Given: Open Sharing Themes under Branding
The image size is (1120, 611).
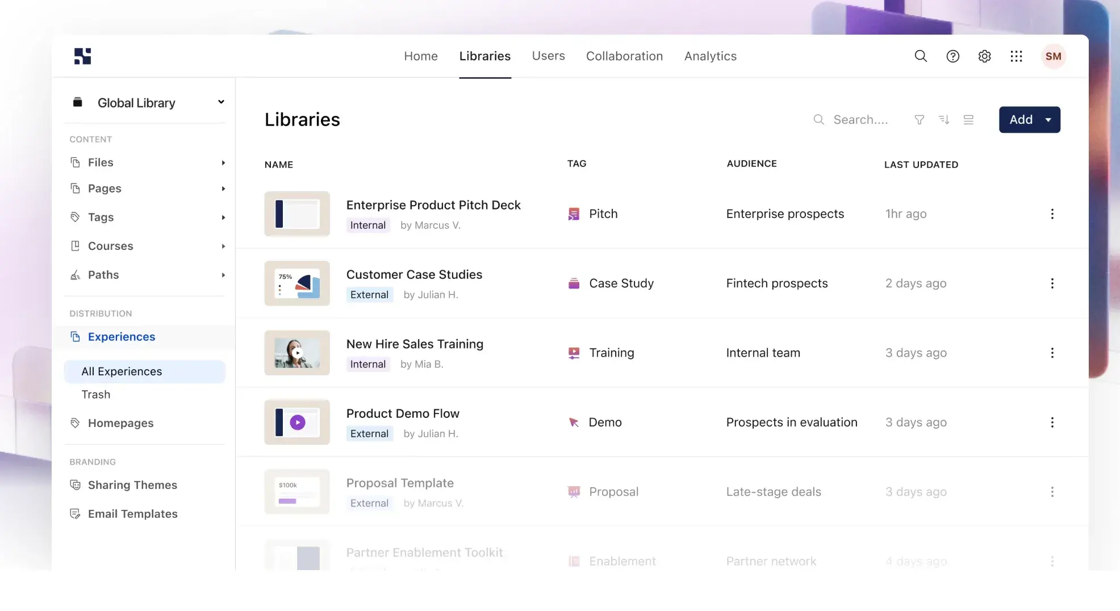Looking at the screenshot, I should coord(132,485).
